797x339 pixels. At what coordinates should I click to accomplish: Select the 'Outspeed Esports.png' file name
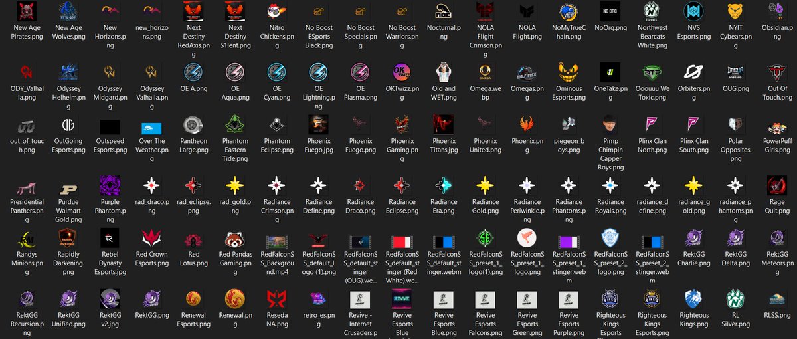click(x=110, y=146)
